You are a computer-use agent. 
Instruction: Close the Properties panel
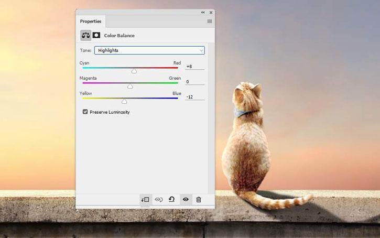tap(211, 13)
